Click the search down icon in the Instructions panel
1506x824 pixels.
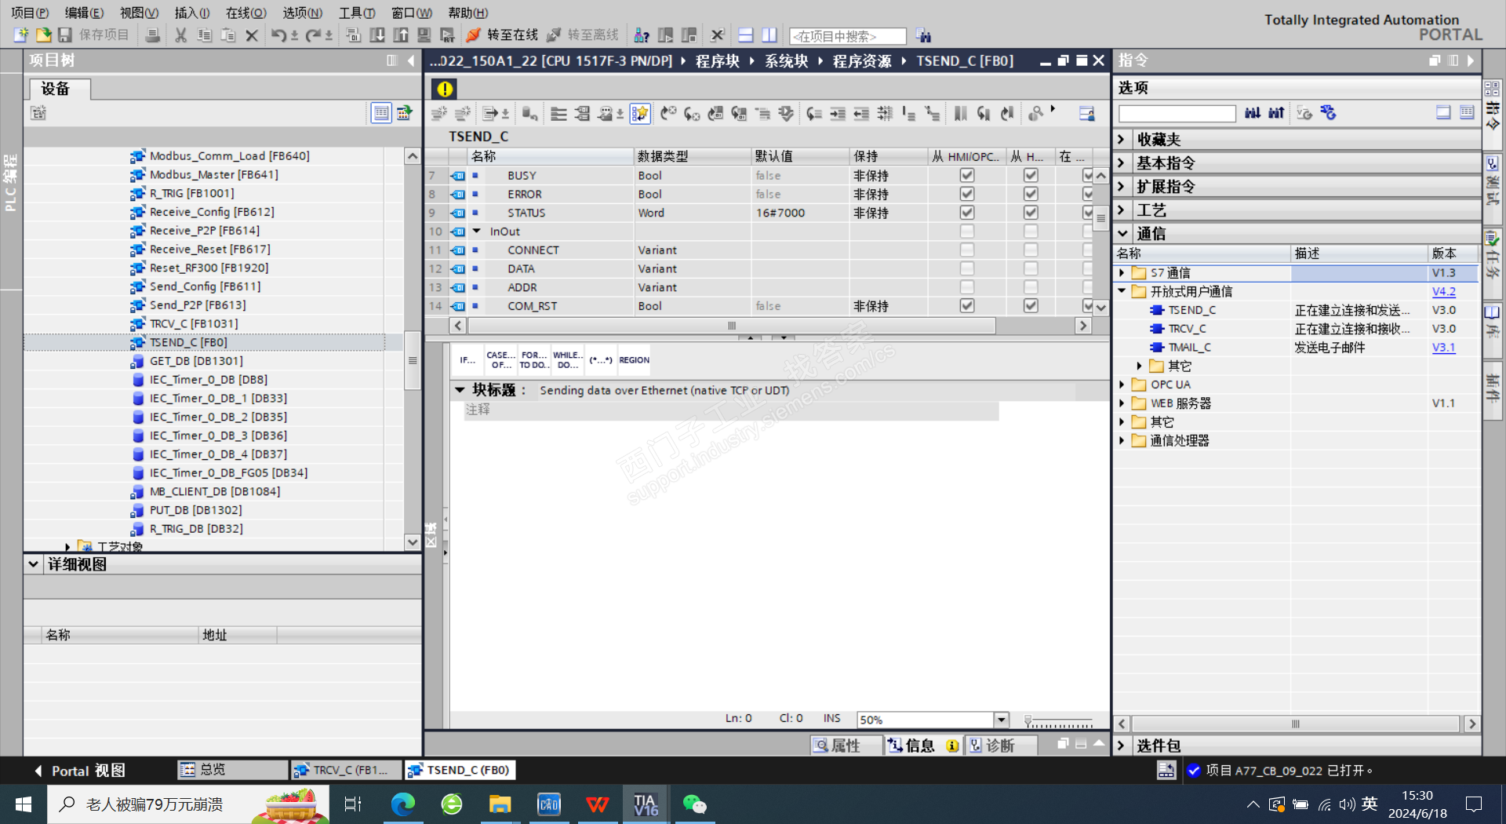[1253, 113]
